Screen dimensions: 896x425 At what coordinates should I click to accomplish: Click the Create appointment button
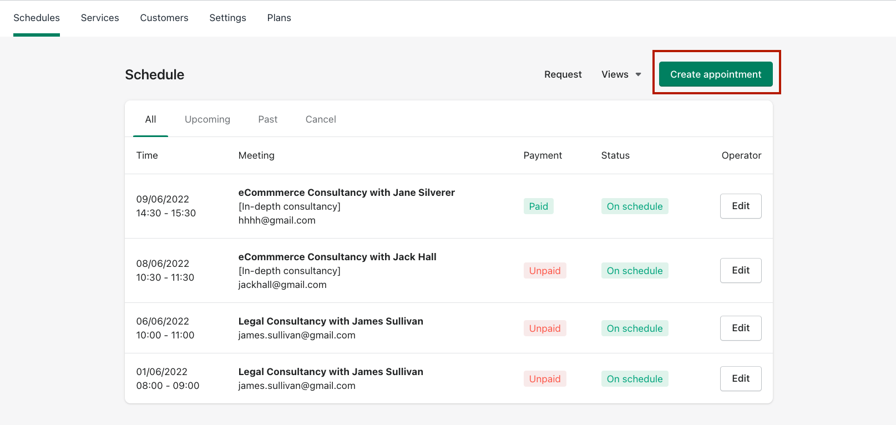coord(715,74)
